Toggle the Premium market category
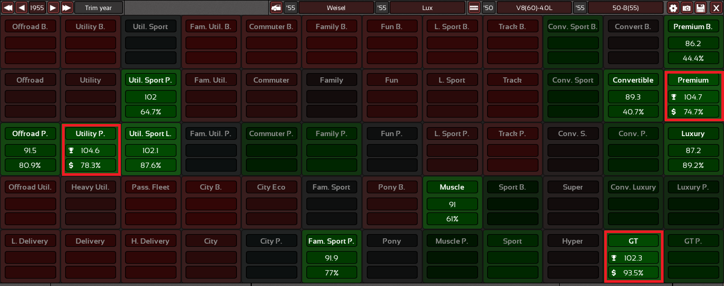Image resolution: width=724 pixels, height=286 pixels. click(693, 80)
